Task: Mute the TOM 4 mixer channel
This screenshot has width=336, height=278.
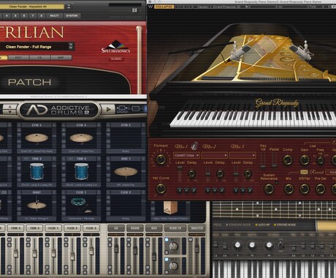Action: point(28,239)
